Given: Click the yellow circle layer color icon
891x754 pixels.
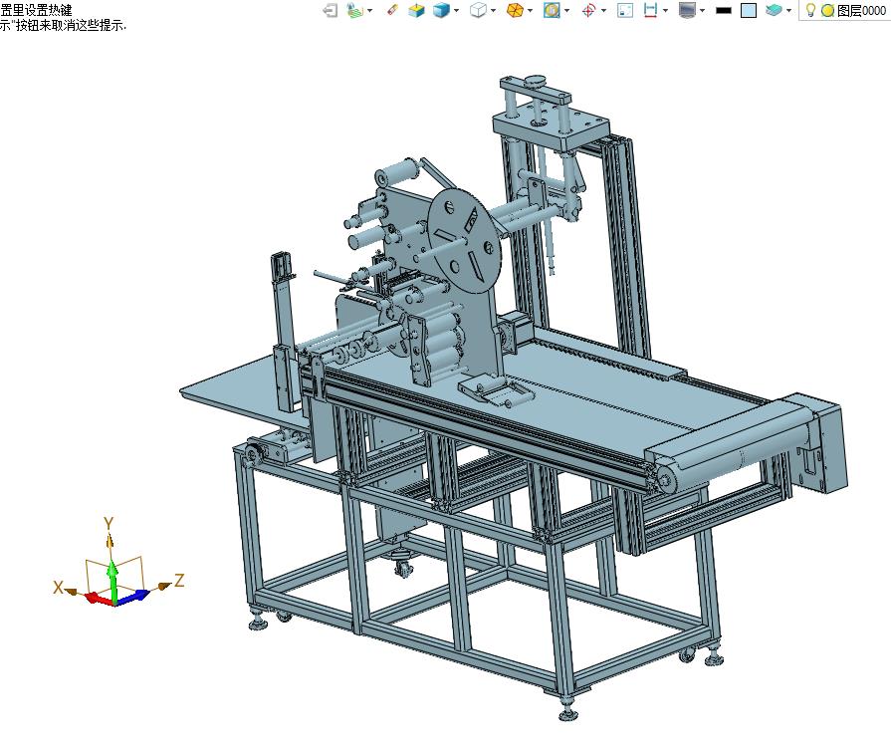Looking at the screenshot, I should pyautogui.click(x=828, y=10).
